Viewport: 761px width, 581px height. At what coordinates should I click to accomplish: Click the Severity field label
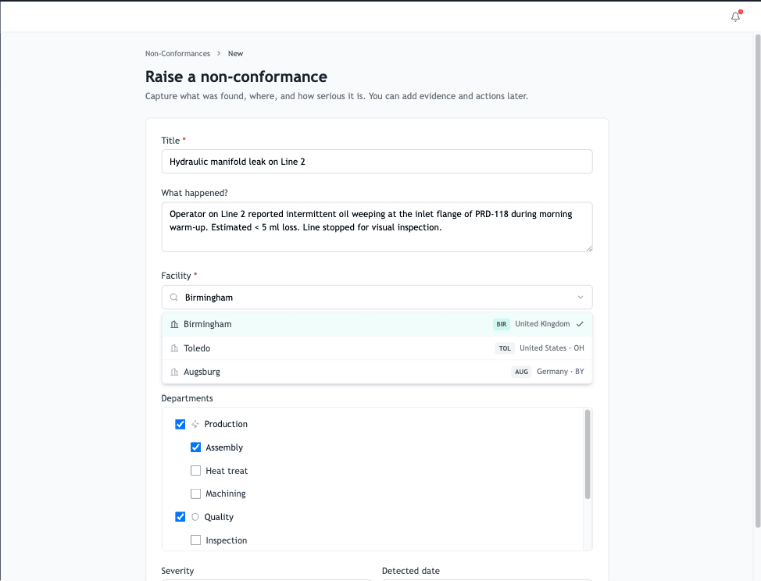click(177, 571)
